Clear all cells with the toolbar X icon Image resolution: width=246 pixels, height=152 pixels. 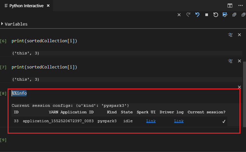pyautogui.click(x=179, y=15)
